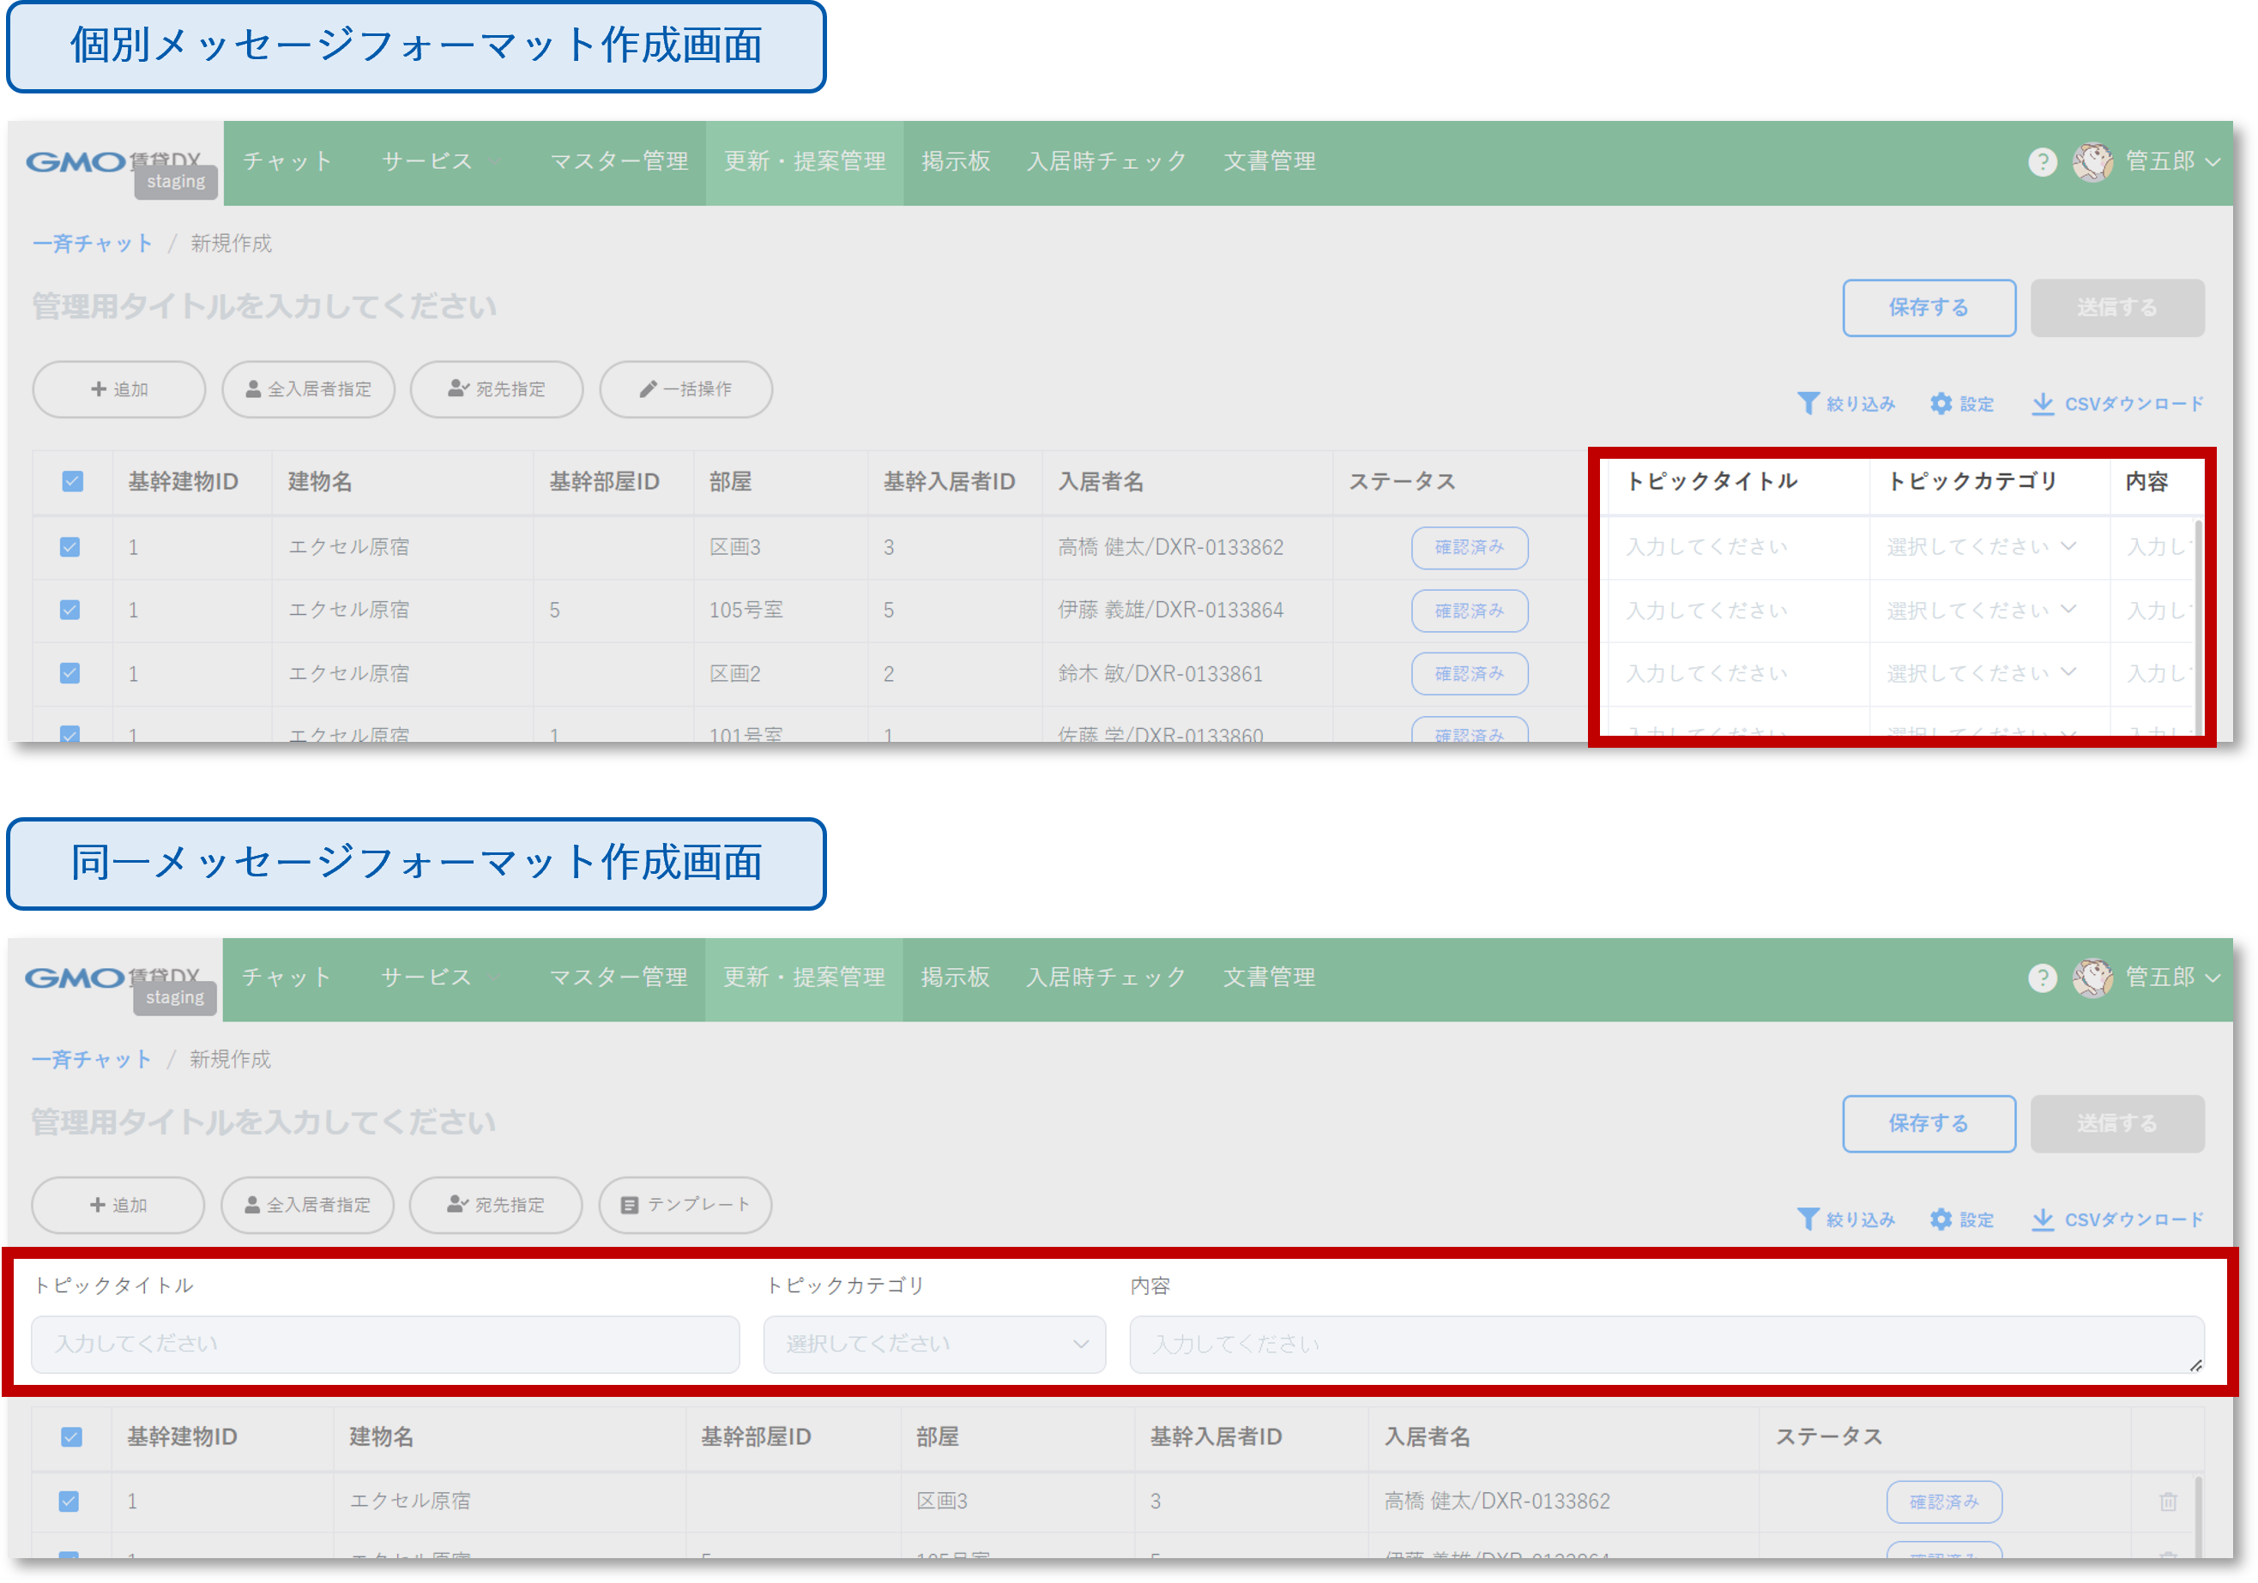Focus トピックタイトル input on 同一メッセージ screen

(x=385, y=1345)
